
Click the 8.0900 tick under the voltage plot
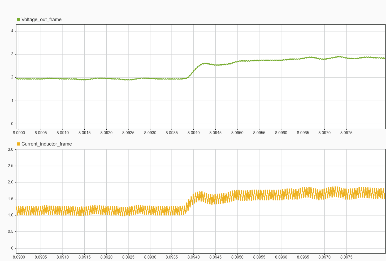19,133
